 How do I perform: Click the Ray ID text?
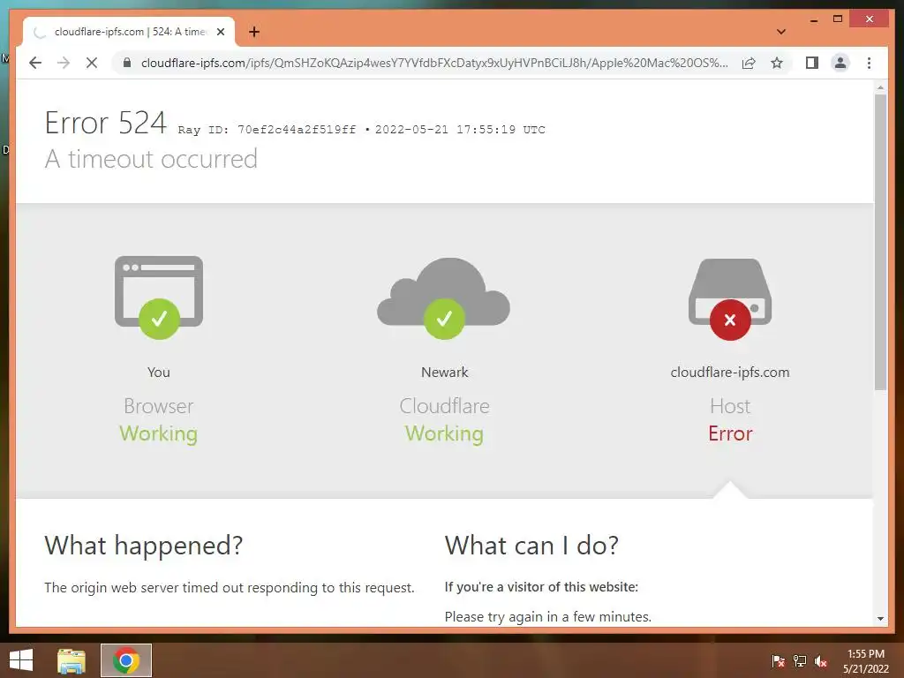pos(267,130)
